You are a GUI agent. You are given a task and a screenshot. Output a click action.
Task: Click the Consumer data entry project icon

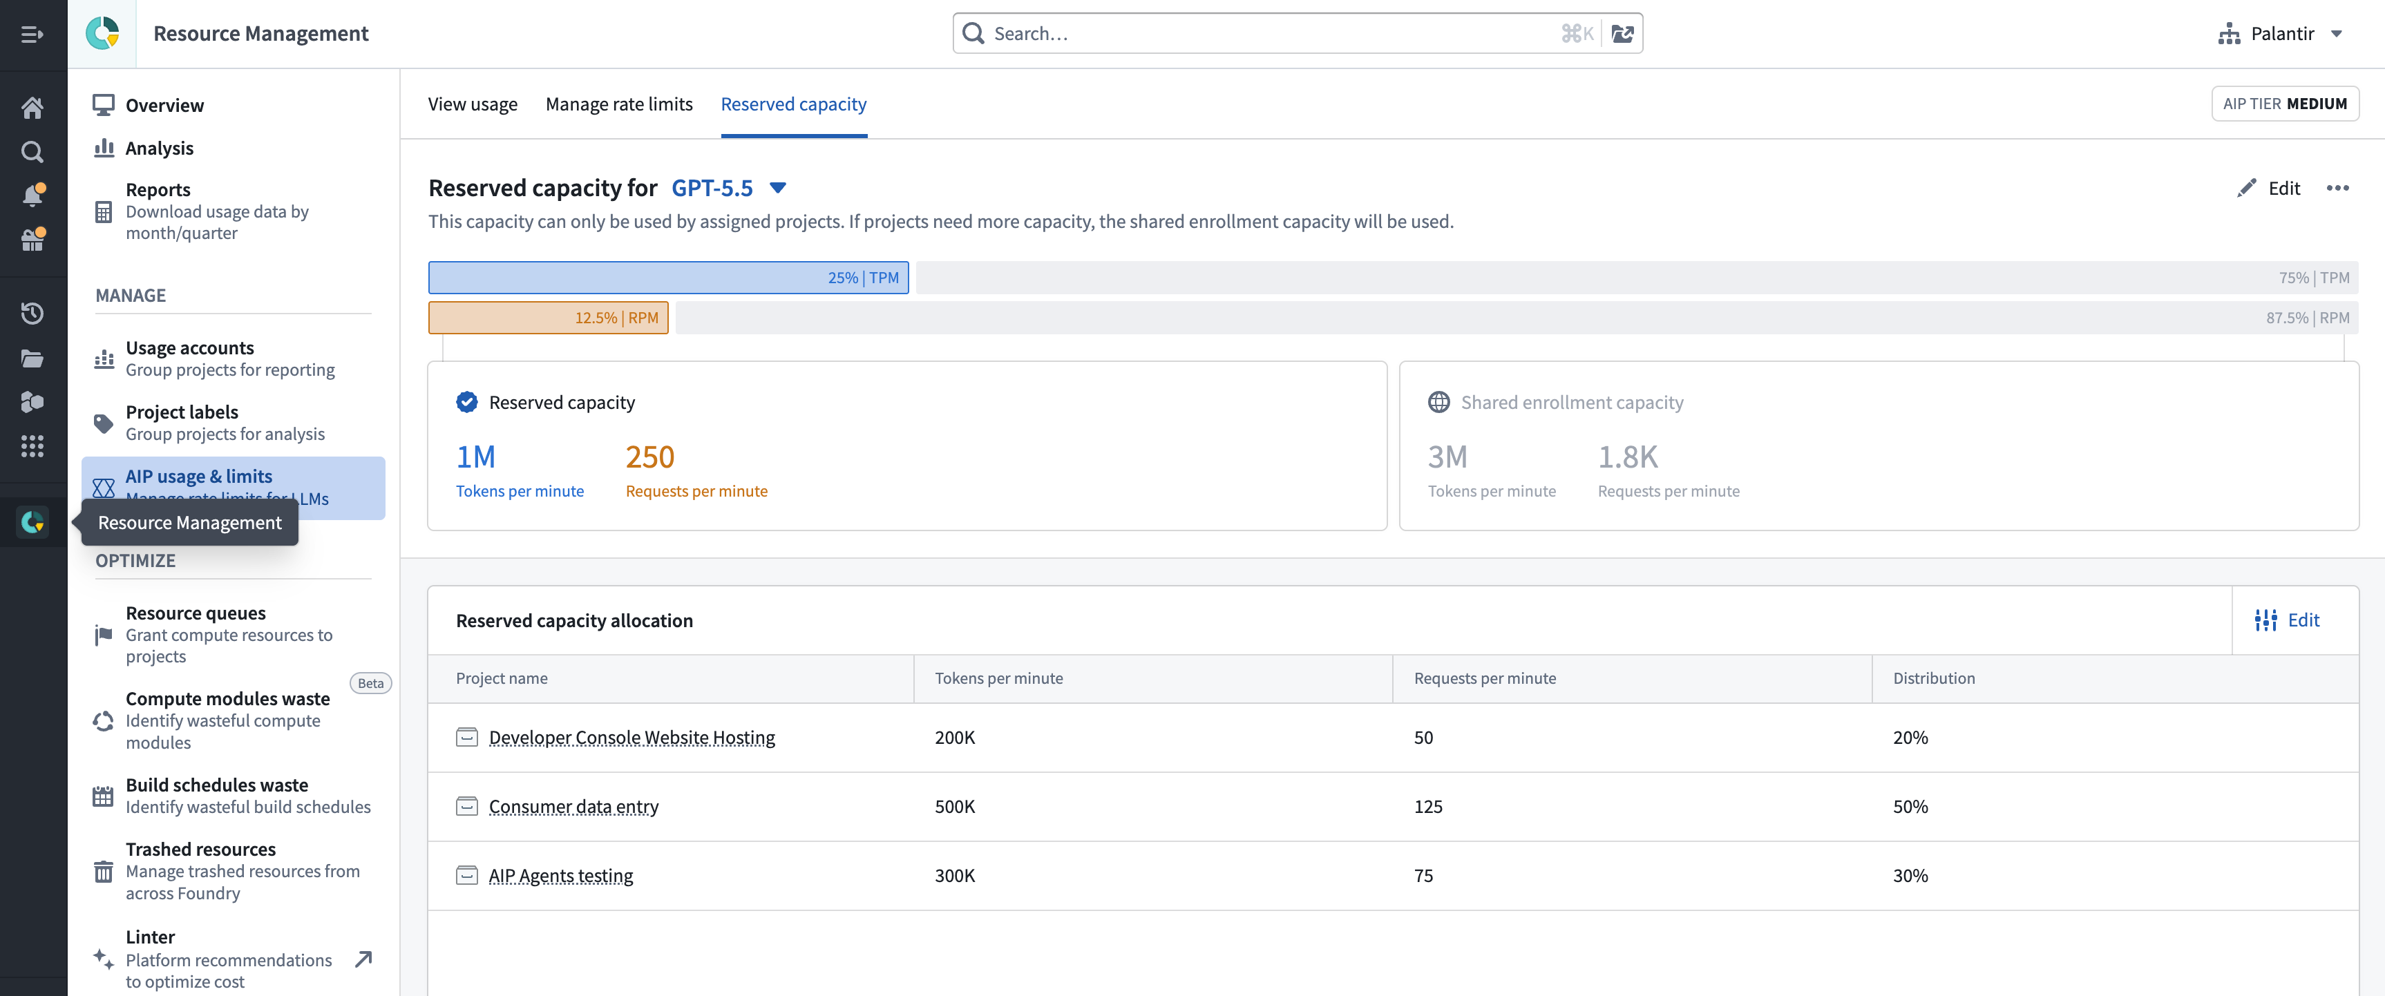point(466,806)
